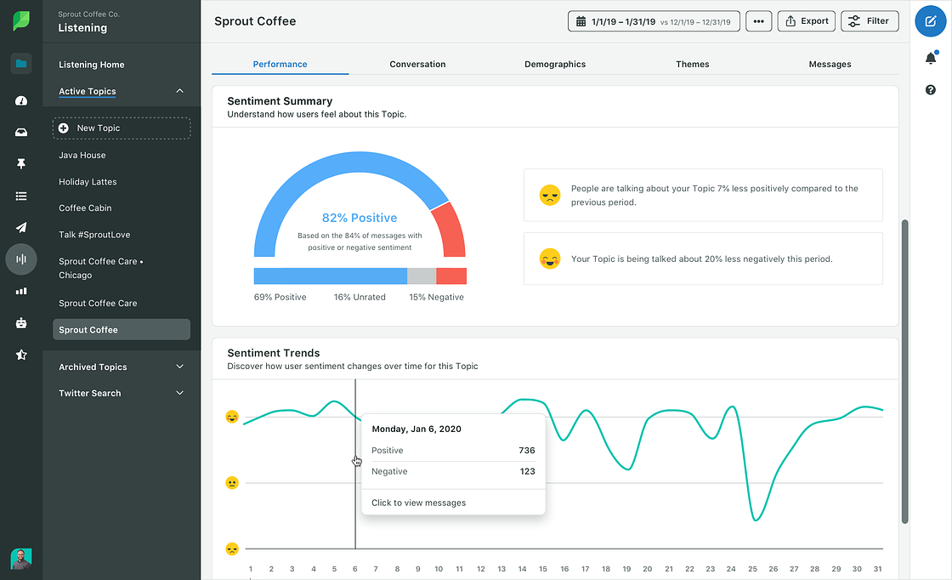The width and height of the screenshot is (952, 580).
Task: Click "Click to view messages" in the tooltip
Action: coord(420,503)
